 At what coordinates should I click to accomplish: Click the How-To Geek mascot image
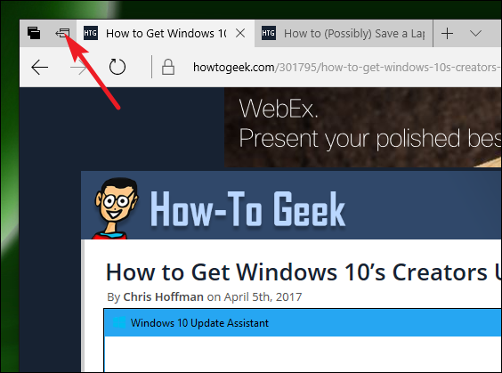pyautogui.click(x=116, y=208)
